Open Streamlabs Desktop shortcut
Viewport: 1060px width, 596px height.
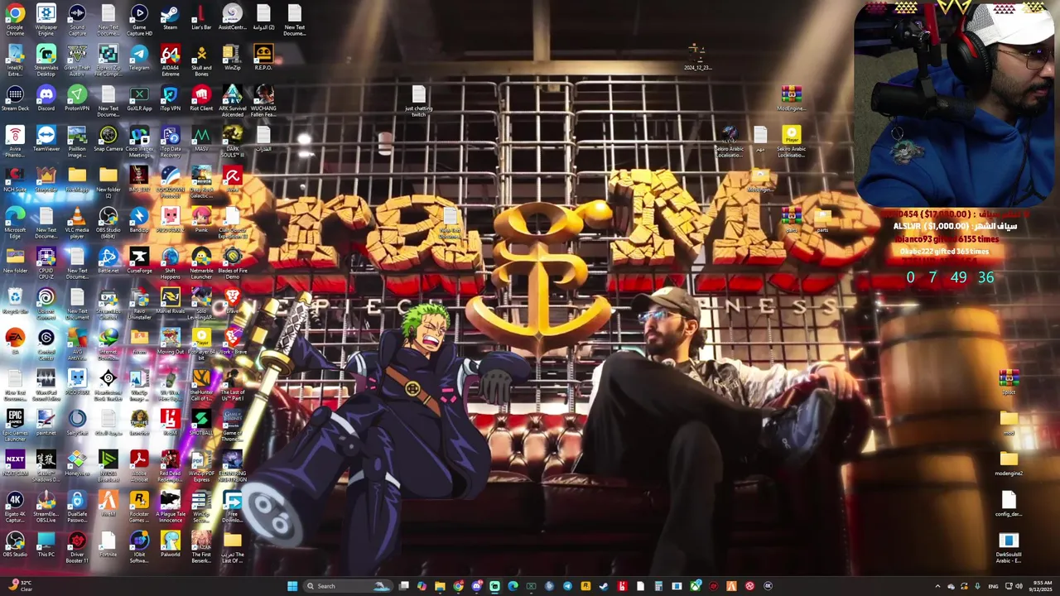[46, 60]
